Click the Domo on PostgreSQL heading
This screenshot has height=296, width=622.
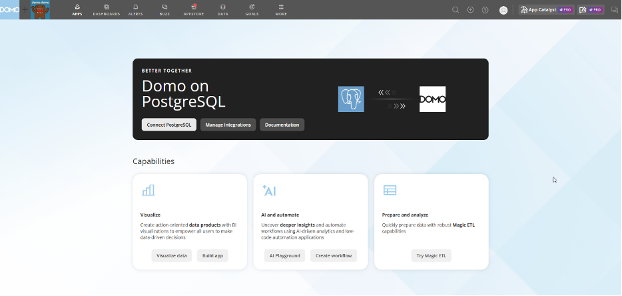(184, 94)
